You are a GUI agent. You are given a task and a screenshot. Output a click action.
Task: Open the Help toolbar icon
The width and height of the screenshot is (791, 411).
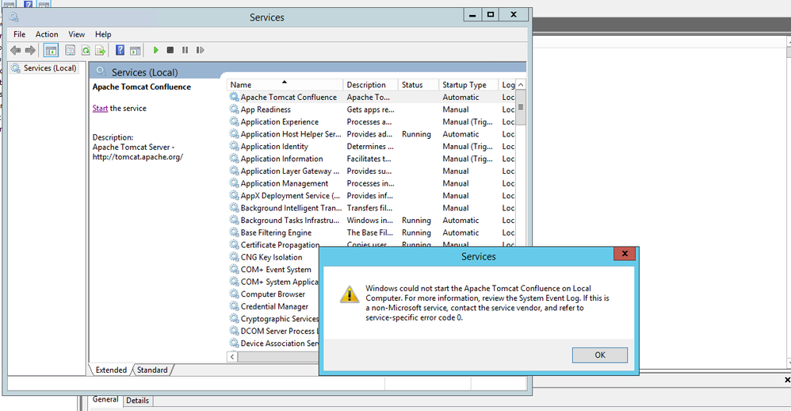[120, 50]
